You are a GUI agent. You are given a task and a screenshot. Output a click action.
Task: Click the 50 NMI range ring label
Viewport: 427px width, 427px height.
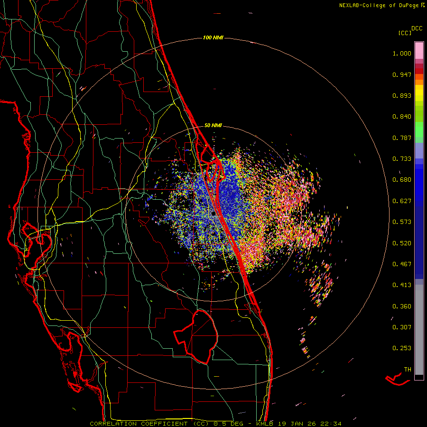[x=213, y=126]
